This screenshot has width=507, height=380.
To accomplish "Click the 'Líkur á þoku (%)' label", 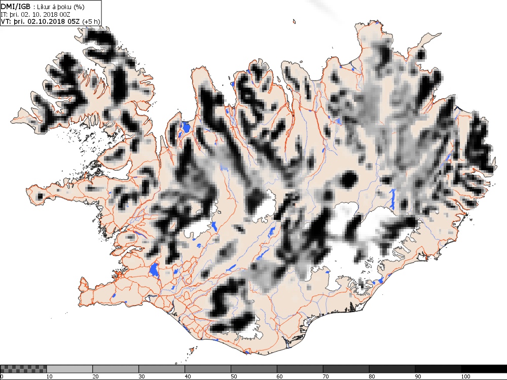I will pos(61,7).
